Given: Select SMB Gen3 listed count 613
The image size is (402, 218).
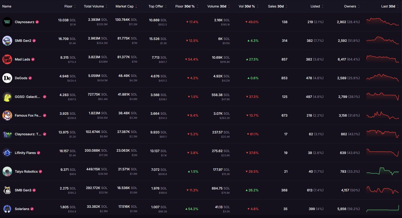Looking at the screenshot, I should pyautogui.click(x=310, y=190).
